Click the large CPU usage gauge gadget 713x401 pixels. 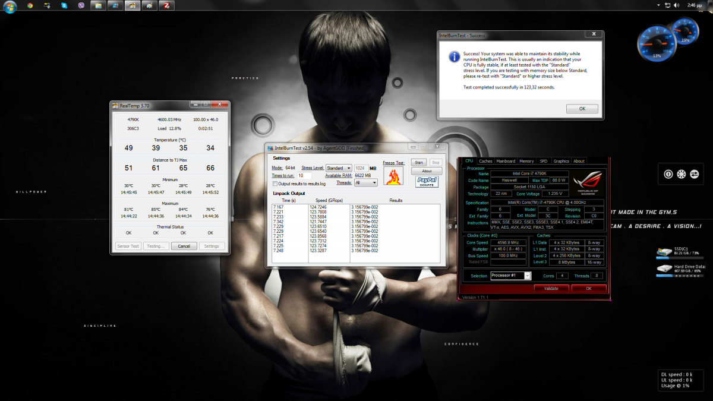click(656, 43)
